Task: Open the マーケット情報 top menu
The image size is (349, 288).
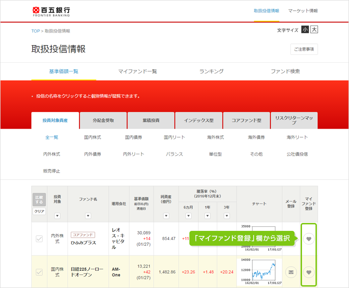Action: (x=303, y=11)
